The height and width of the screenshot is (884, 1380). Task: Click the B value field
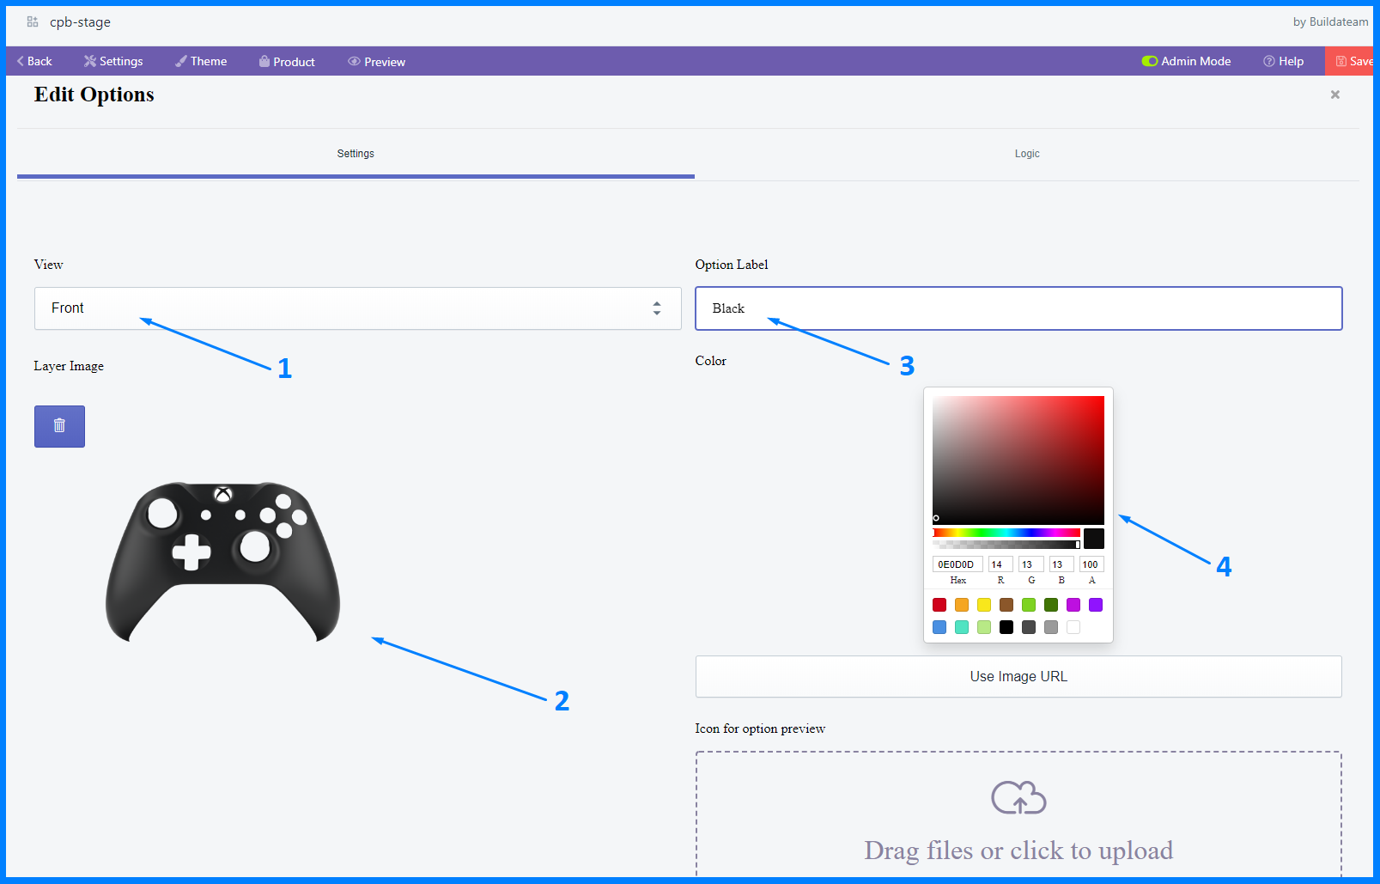click(1061, 564)
